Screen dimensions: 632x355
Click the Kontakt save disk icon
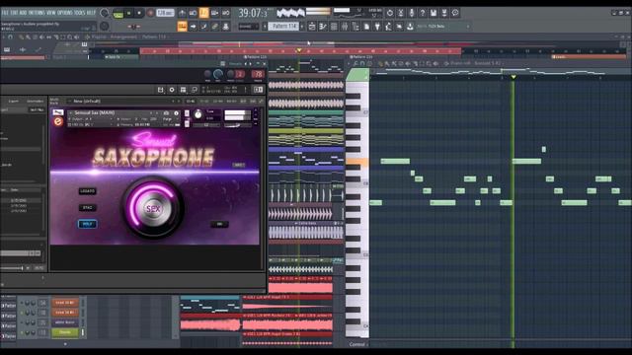point(160,90)
